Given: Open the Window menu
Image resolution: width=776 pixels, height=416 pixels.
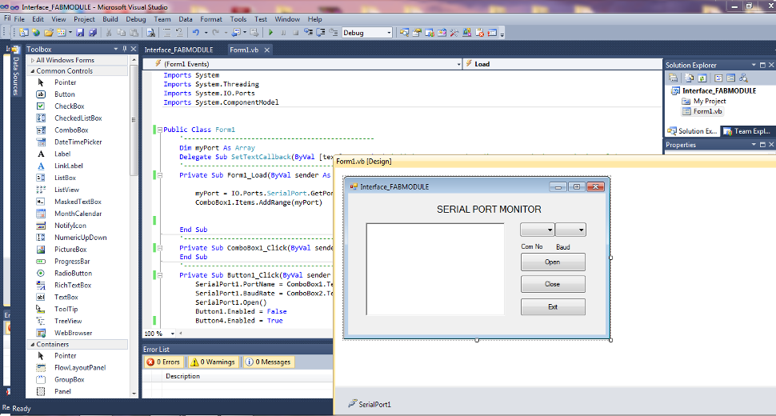Looking at the screenshot, I should pyautogui.click(x=287, y=19).
